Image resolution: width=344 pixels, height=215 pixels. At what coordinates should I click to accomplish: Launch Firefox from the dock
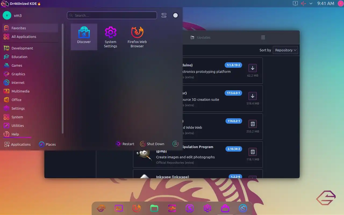point(137,208)
